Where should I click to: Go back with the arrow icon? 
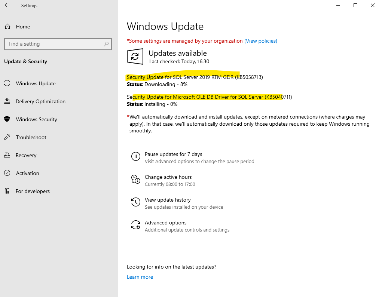[x=7, y=5]
